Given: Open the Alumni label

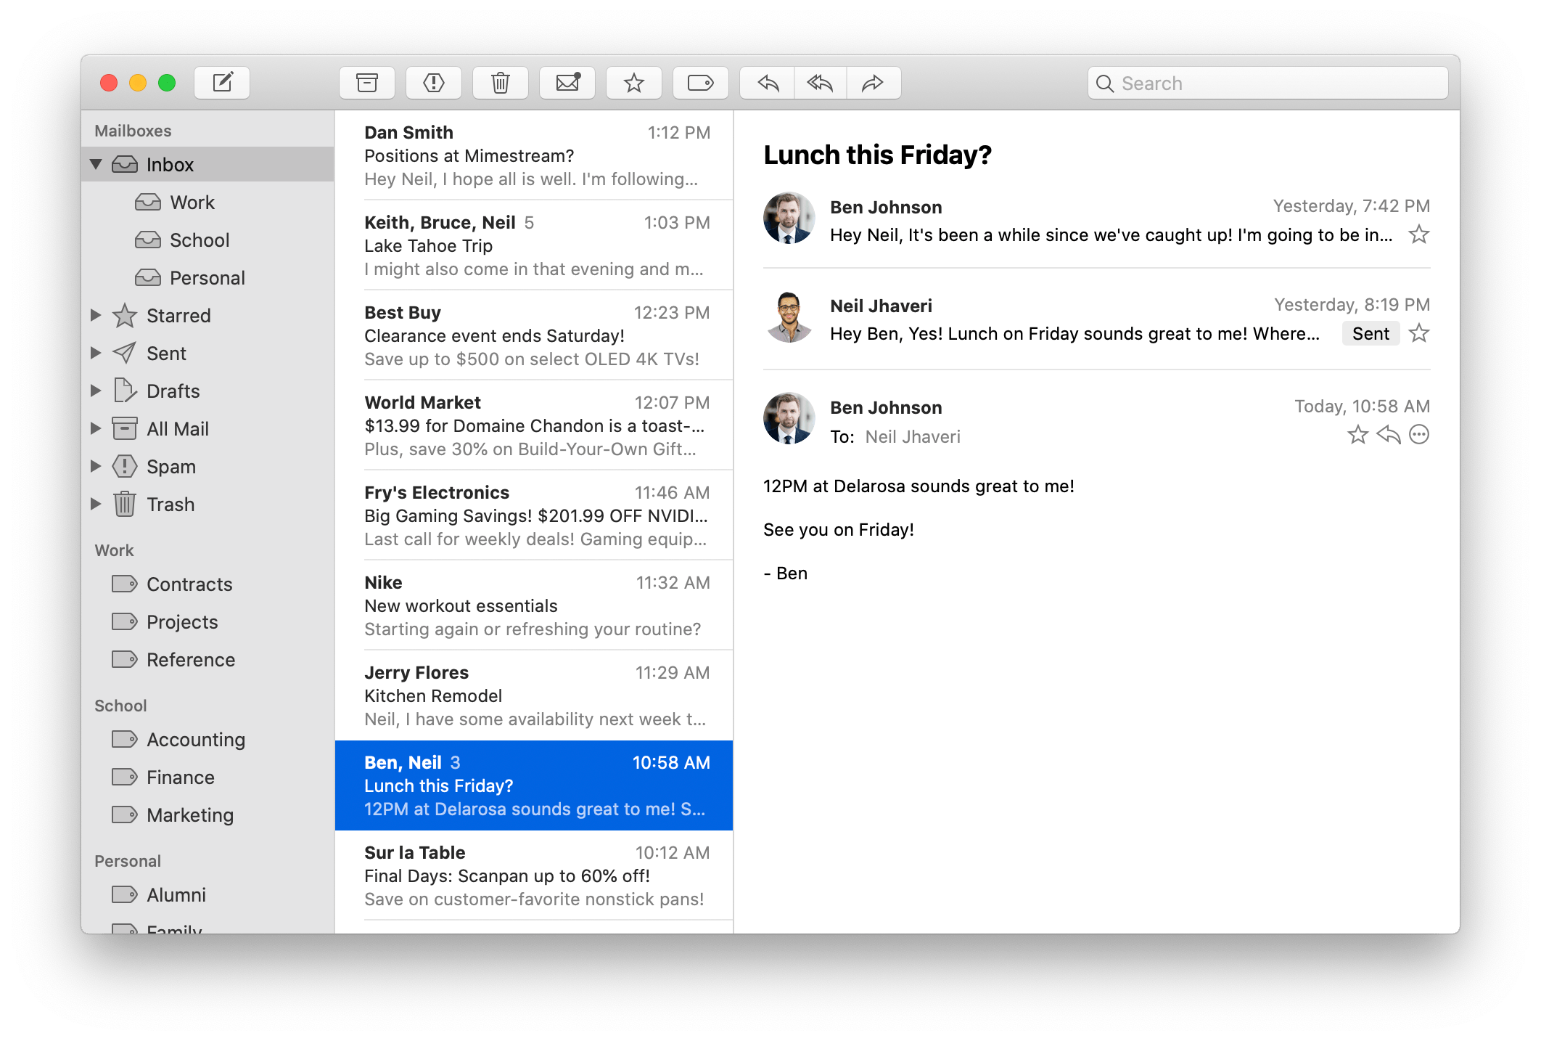Looking at the screenshot, I should [208, 894].
